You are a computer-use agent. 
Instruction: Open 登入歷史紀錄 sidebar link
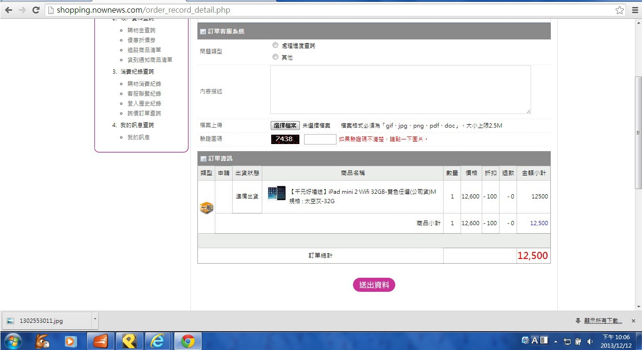144,103
